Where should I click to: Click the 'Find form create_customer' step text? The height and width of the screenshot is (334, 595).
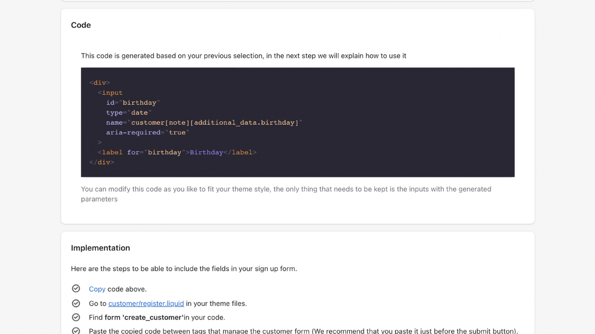pyautogui.click(x=157, y=318)
